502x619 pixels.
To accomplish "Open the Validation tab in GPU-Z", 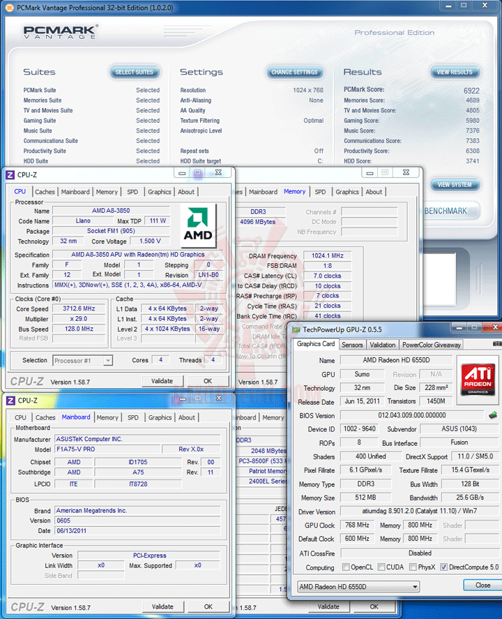I will coord(383,345).
